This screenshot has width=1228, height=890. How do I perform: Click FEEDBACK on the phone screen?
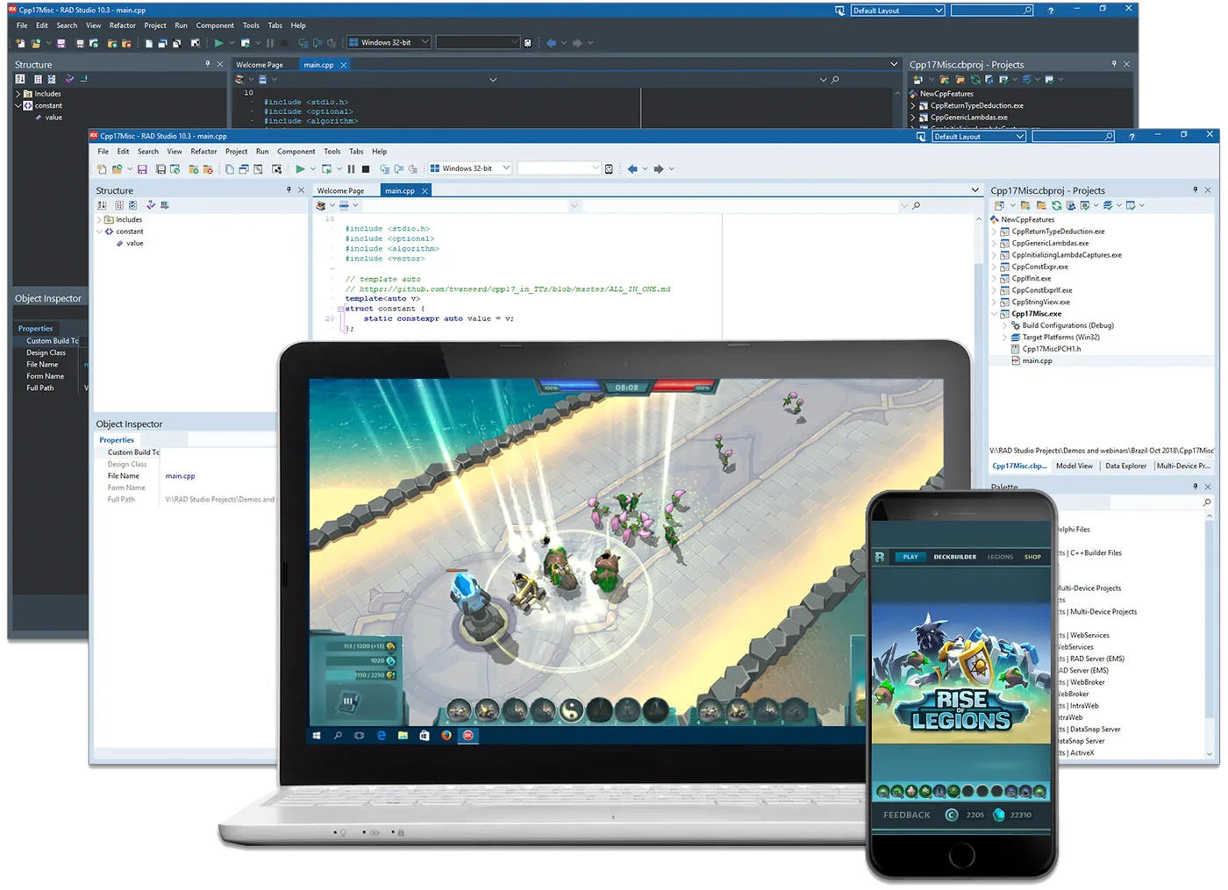coord(907,815)
